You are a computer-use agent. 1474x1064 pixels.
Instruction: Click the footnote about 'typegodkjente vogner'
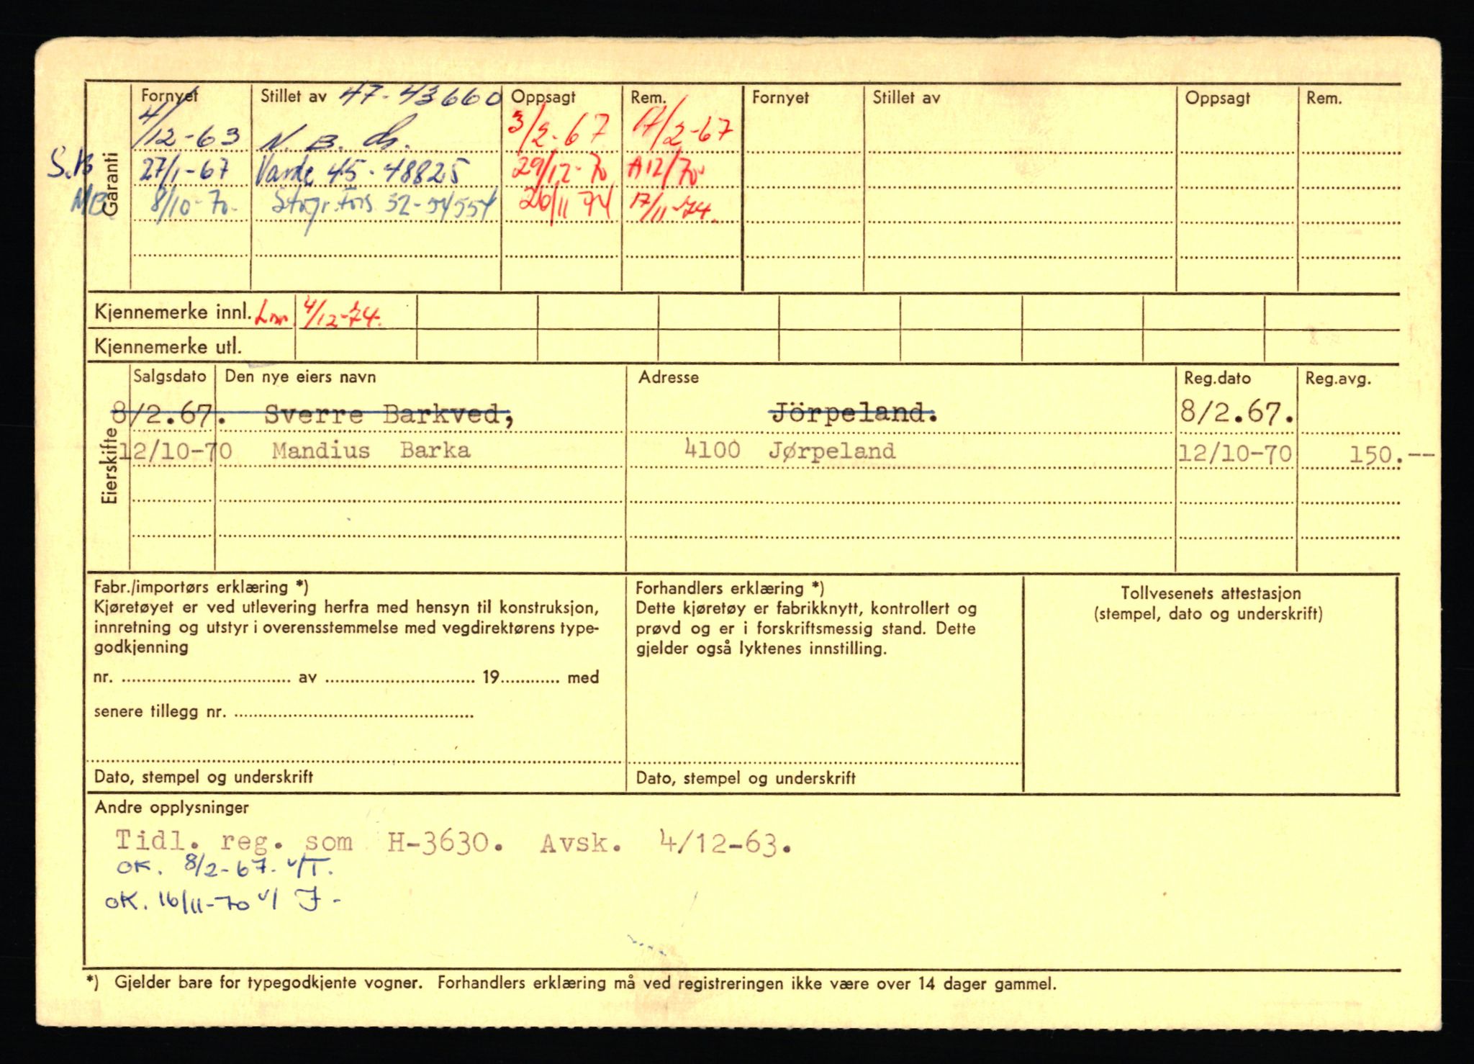(x=571, y=983)
